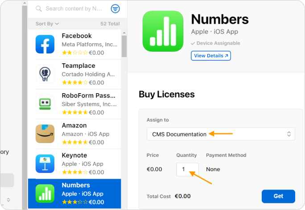Click the Get button
This screenshot has width=305, height=210.
click(278, 196)
